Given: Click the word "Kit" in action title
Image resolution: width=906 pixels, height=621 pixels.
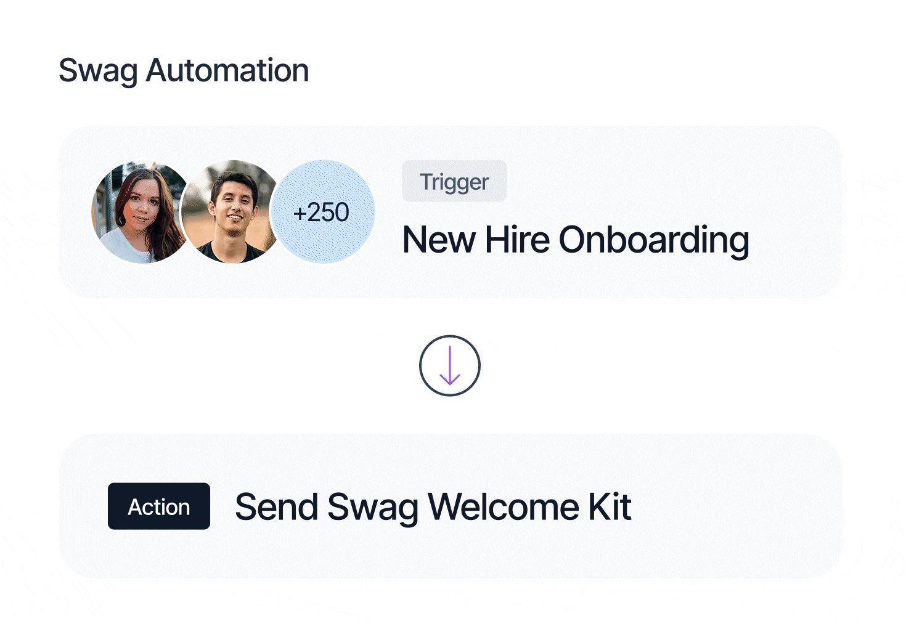Looking at the screenshot, I should click(610, 506).
